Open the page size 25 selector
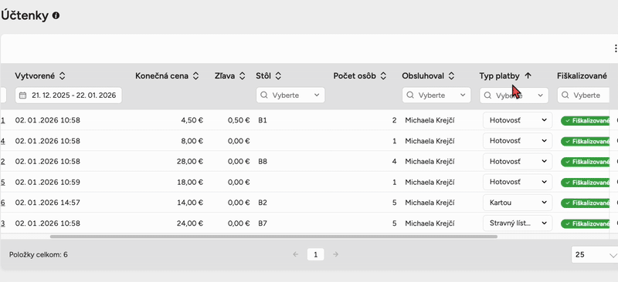Viewport: 618px width, 282px height. tap(595, 255)
